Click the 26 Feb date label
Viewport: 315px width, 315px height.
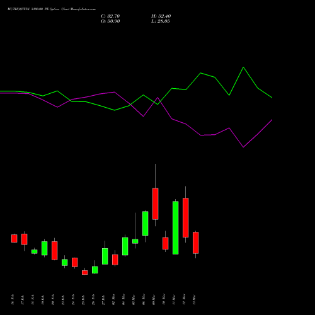[x=93, y=299]
